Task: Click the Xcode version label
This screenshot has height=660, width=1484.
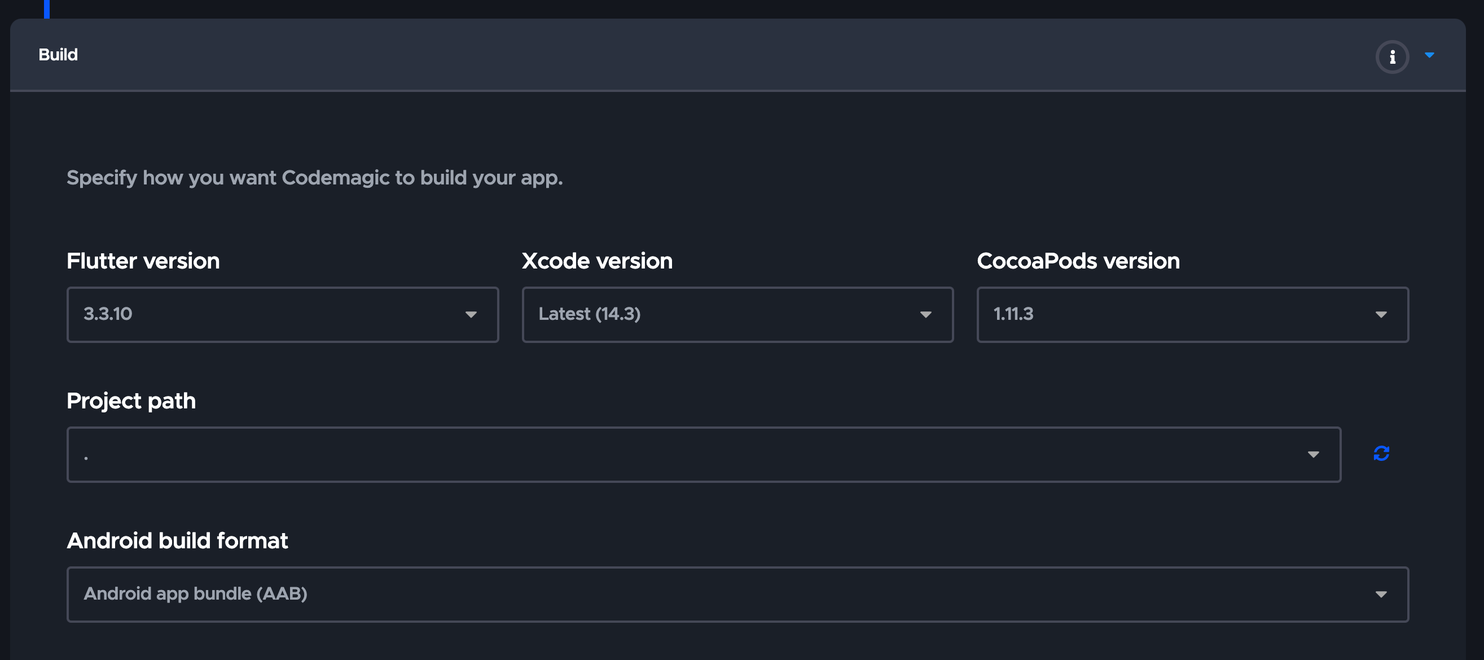Action: [x=597, y=261]
